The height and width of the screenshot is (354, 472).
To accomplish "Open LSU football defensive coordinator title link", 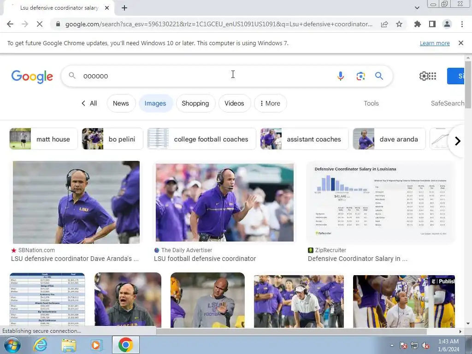I will click(205, 259).
